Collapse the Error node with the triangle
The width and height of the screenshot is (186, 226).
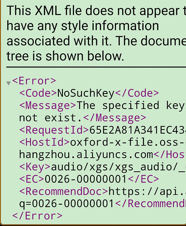coord(9,83)
